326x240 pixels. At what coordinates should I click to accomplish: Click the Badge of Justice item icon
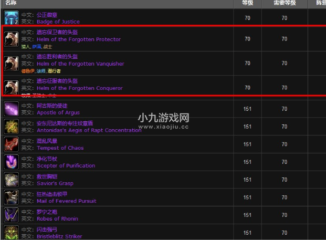coord(12,18)
